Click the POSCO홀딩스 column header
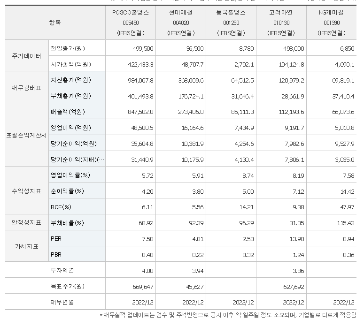The width and height of the screenshot is (364, 319). [x=131, y=23]
